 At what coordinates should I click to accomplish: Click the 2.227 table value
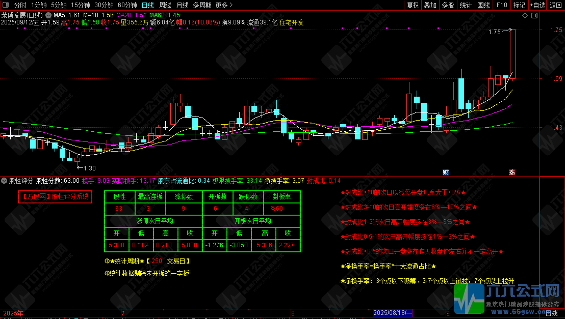click(x=286, y=245)
